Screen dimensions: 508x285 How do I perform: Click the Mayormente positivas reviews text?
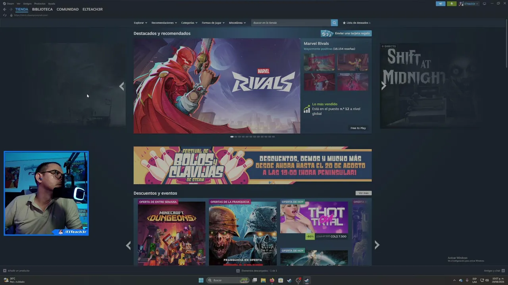click(318, 49)
